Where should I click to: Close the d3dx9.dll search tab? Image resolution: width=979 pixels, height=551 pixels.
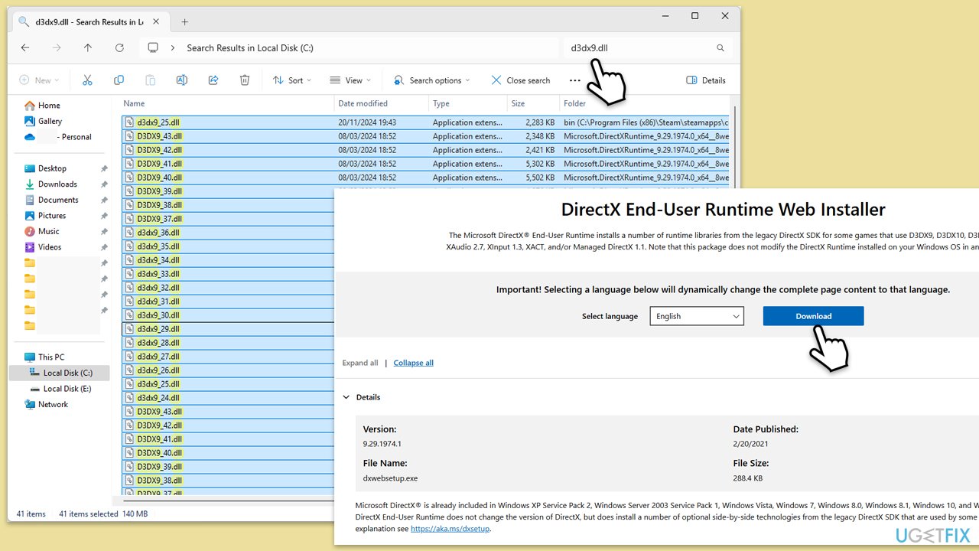point(157,22)
